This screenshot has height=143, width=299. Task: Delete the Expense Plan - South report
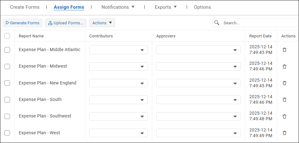click(284, 100)
